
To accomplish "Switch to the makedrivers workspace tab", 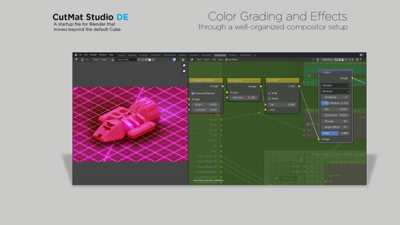I will [246, 55].
